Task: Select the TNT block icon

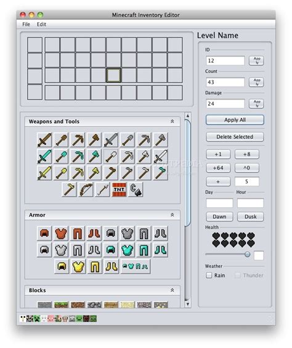Action: 119,189
